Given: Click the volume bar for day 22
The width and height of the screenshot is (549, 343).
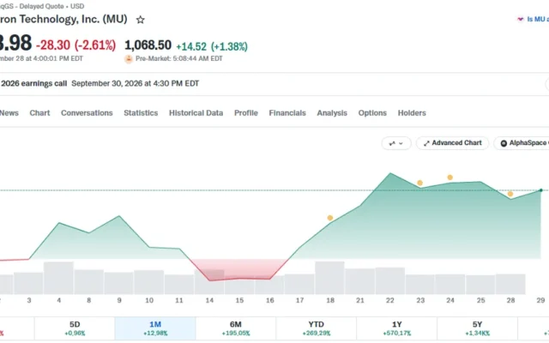Looking at the screenshot, I should tap(390, 281).
